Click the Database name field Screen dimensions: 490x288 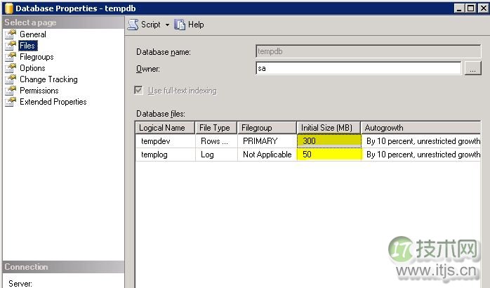[368, 51]
